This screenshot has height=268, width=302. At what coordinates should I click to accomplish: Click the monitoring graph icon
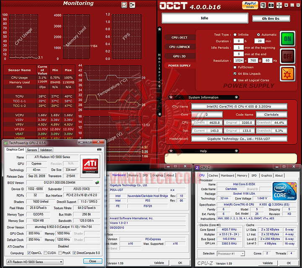click(x=124, y=5)
